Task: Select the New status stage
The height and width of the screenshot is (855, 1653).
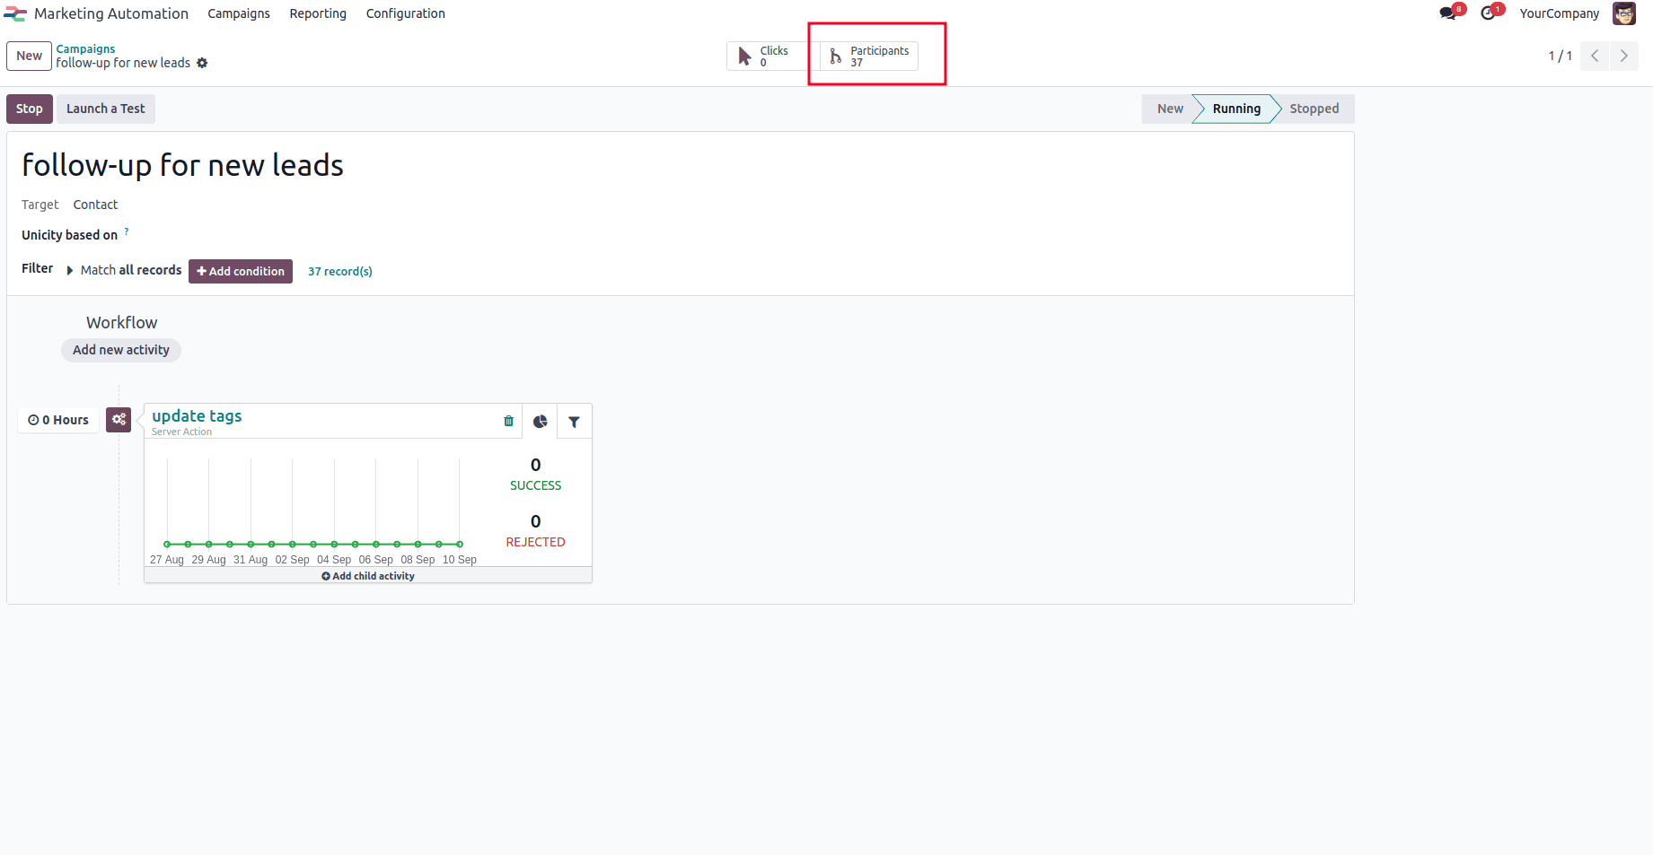Action: click(1170, 109)
